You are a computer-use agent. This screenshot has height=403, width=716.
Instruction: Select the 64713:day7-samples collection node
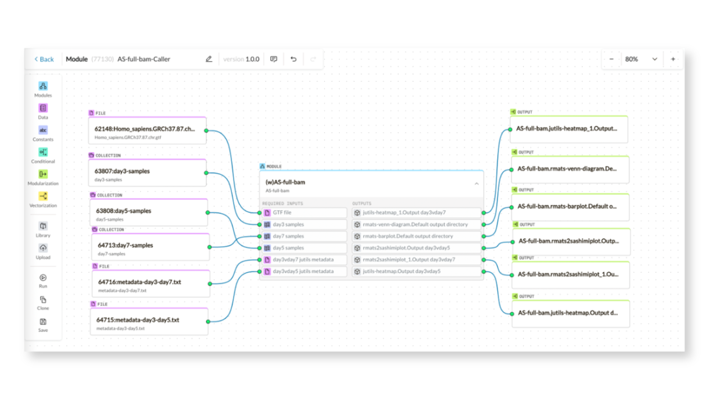point(151,247)
